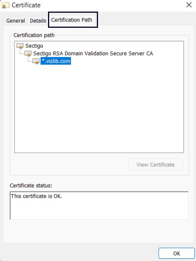The height and width of the screenshot is (261, 196).
Task: Click the View Certificate button
Action: [156, 164]
